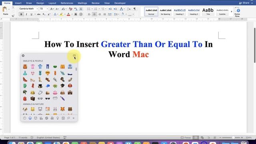Screen dimensions: 256x144
Task: Open the Mailings tab
Action: [82, 3]
